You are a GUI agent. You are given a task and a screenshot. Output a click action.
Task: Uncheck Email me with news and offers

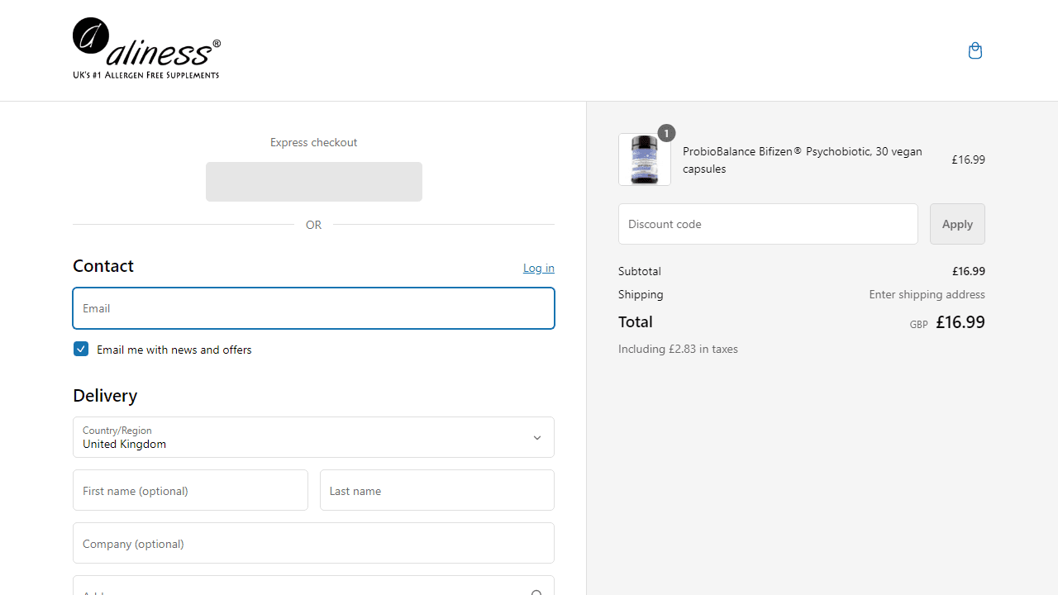click(81, 349)
